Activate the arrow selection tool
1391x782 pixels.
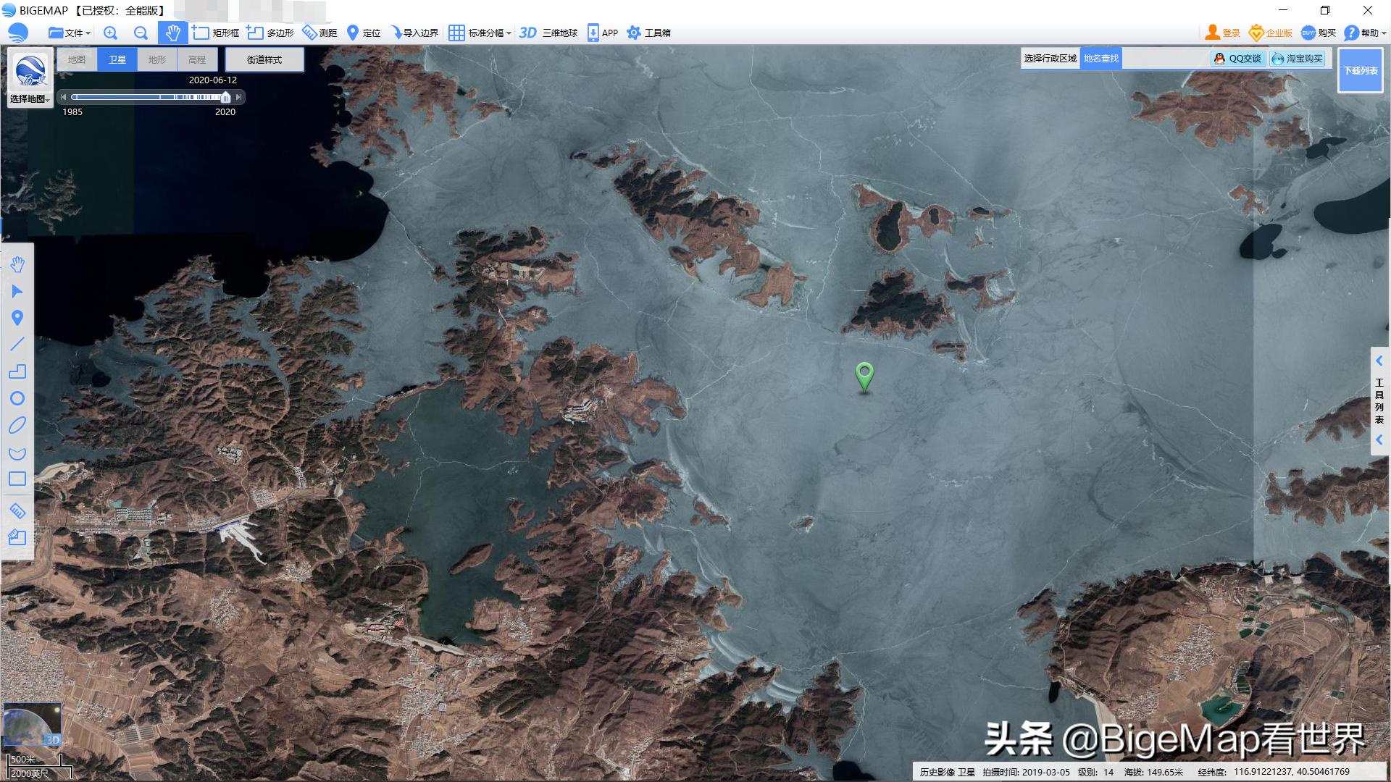(18, 291)
